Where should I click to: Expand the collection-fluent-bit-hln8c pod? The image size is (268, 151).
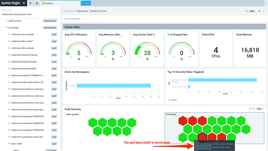tap(9, 62)
